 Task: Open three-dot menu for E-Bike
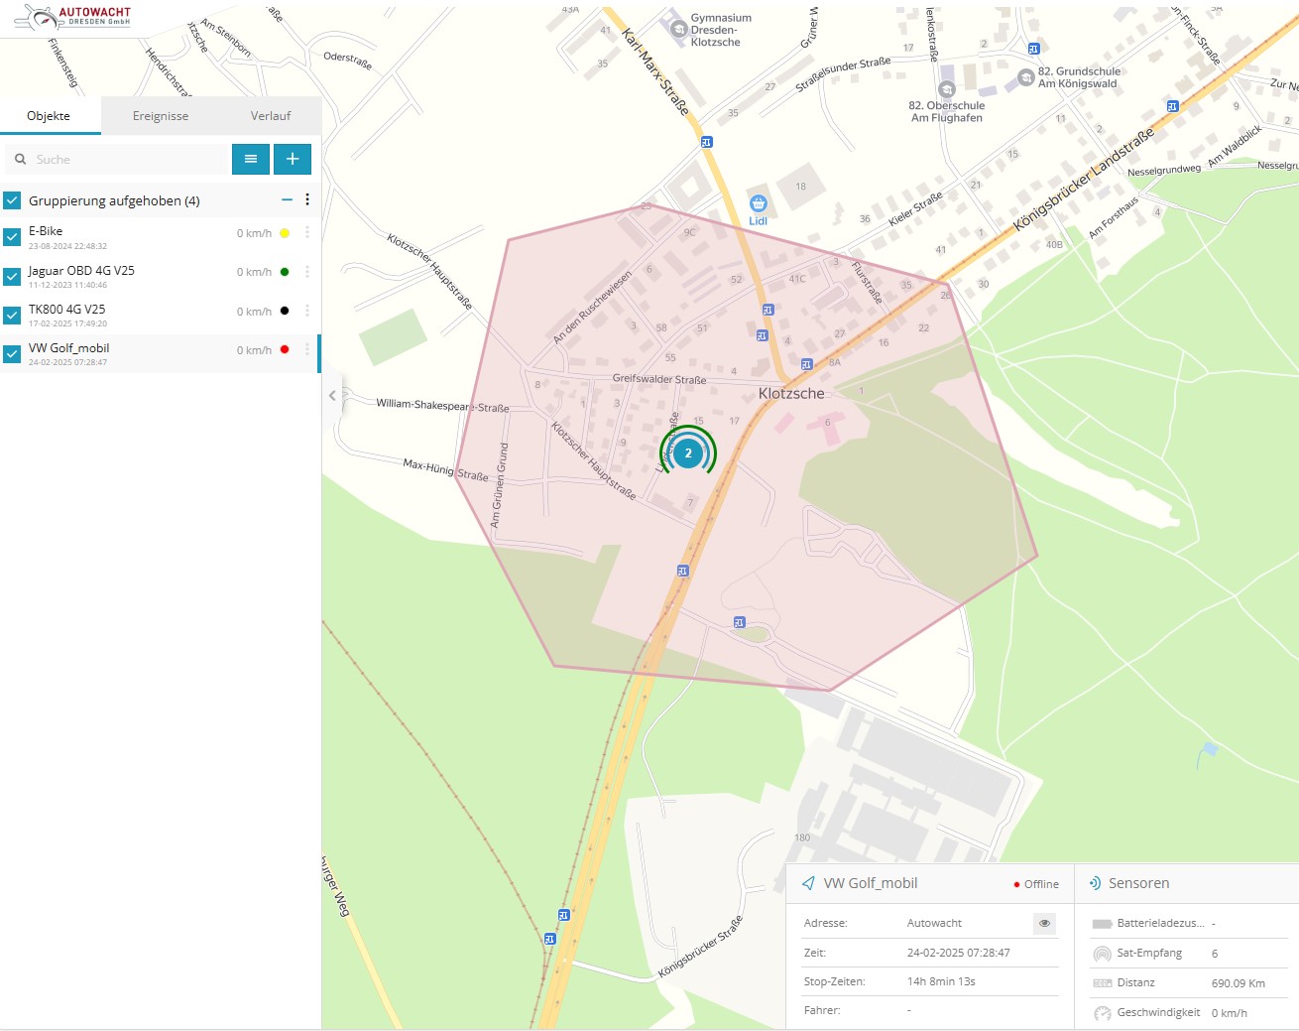click(307, 233)
